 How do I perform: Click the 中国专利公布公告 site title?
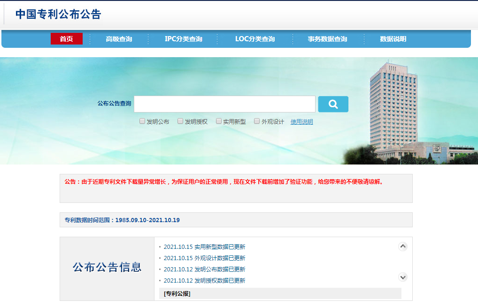pyautogui.click(x=58, y=14)
